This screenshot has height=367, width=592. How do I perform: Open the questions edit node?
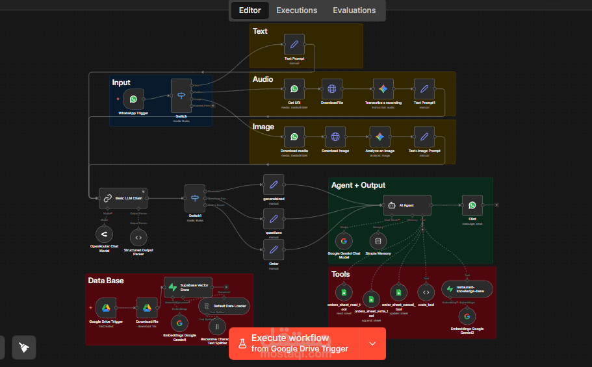(x=274, y=219)
